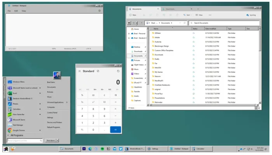Click the CE button in Calculator
This screenshot has height=155, width=272.
(x=93, y=95)
